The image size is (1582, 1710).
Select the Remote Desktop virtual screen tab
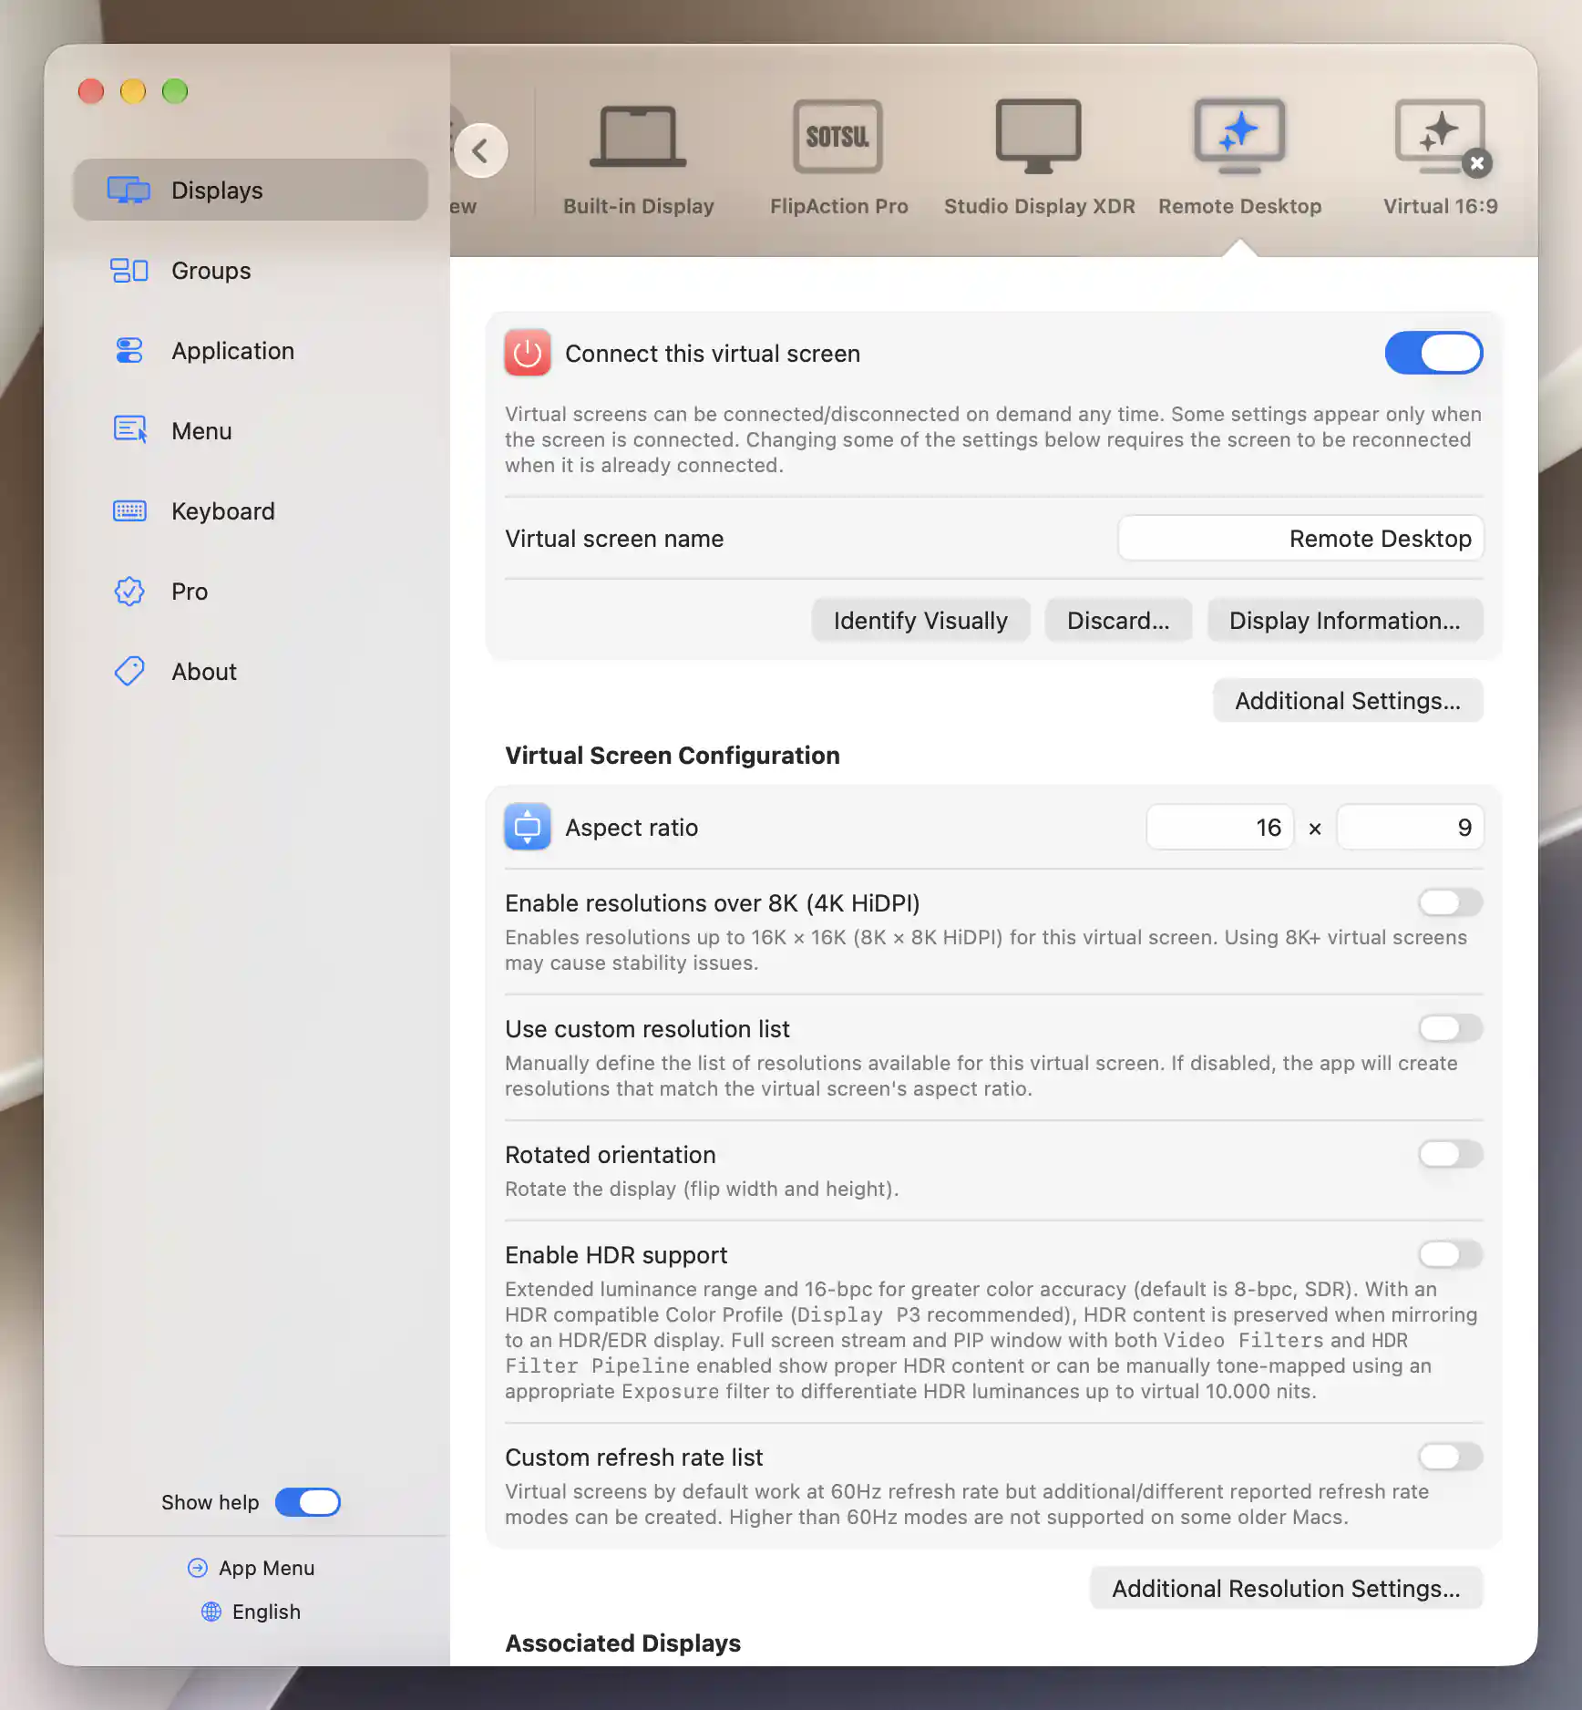[1239, 157]
